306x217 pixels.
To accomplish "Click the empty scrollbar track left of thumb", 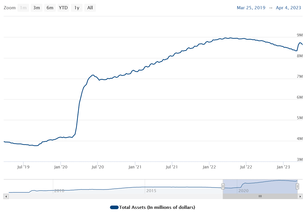I will click(x=116, y=196).
